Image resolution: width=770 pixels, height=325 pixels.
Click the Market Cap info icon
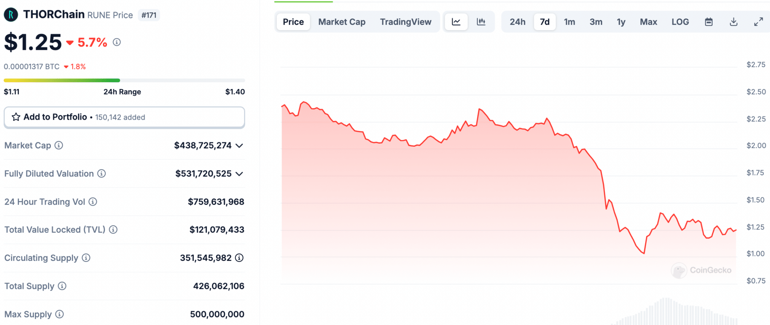tap(59, 145)
